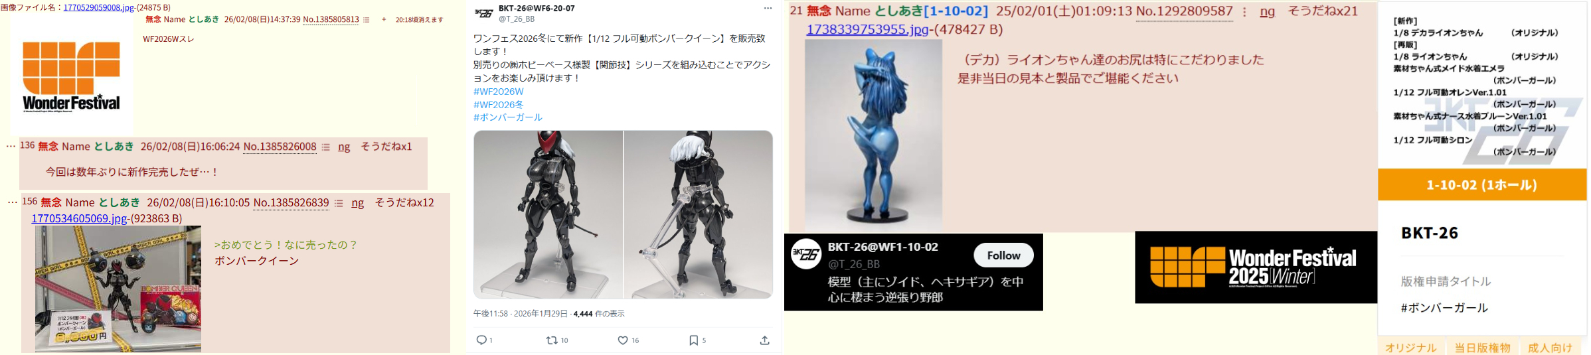Click vertical dots menu beside No.1292809587
The height and width of the screenshot is (355, 1591).
[x=1244, y=12]
